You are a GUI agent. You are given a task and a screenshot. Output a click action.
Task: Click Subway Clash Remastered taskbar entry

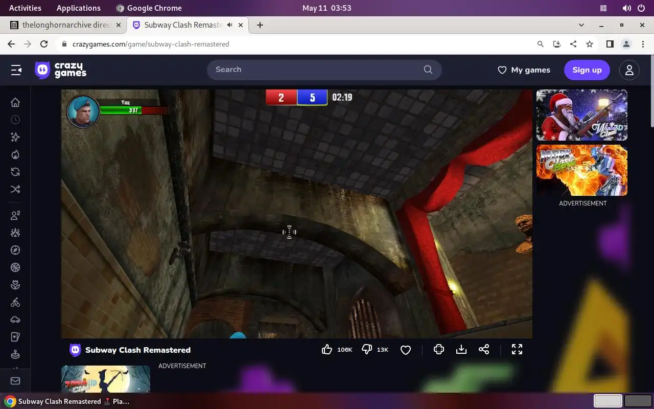[67, 401]
